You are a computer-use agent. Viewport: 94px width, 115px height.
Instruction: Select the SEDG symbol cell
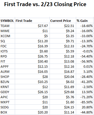7,107
